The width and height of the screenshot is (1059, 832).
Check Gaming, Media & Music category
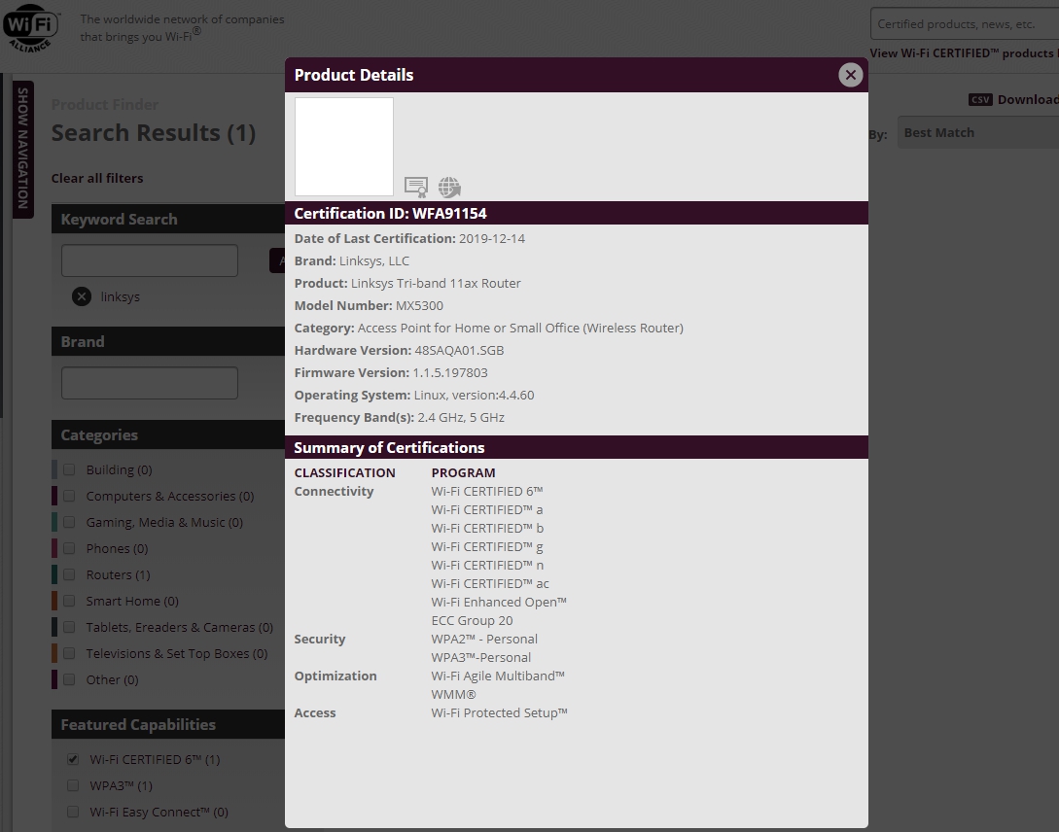69,522
